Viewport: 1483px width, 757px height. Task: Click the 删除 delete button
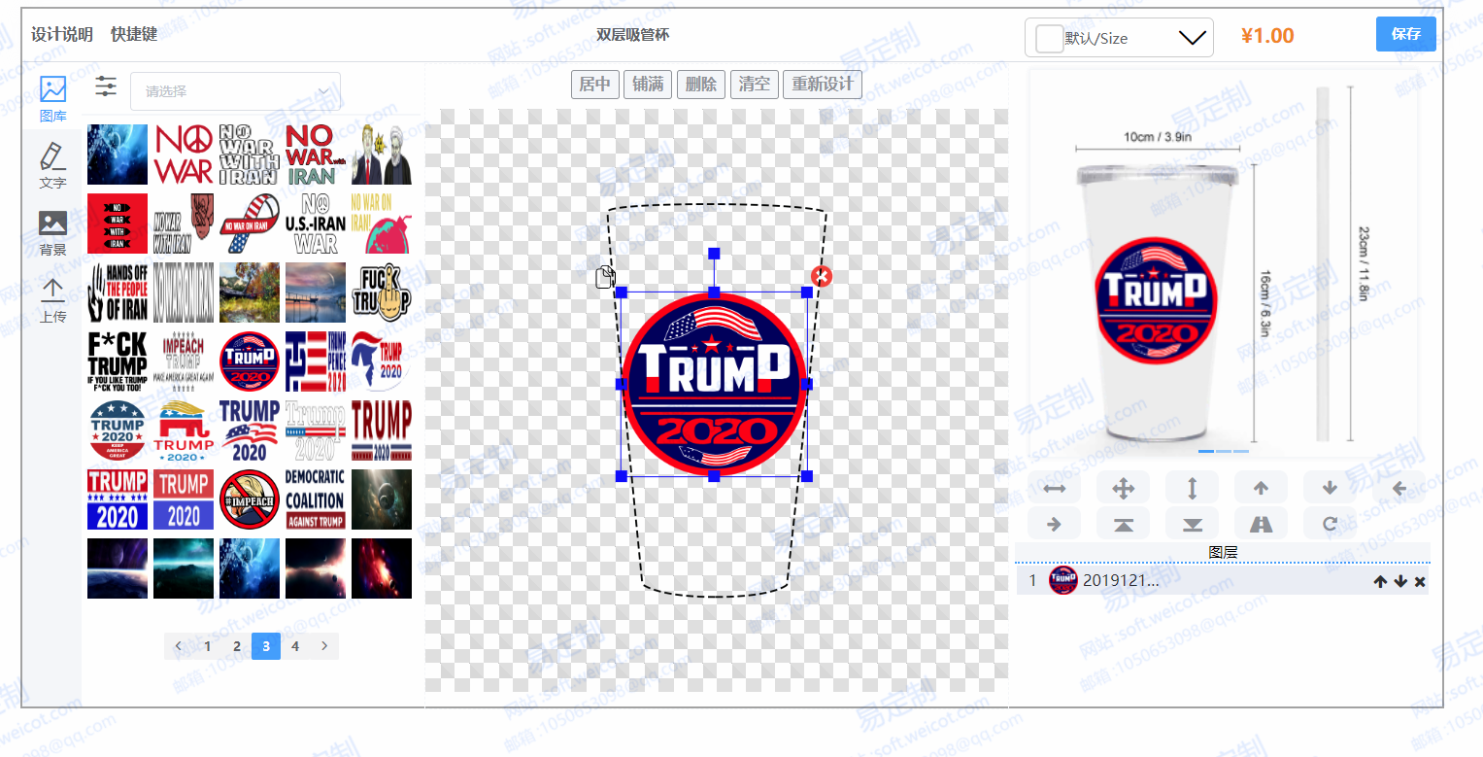[701, 85]
